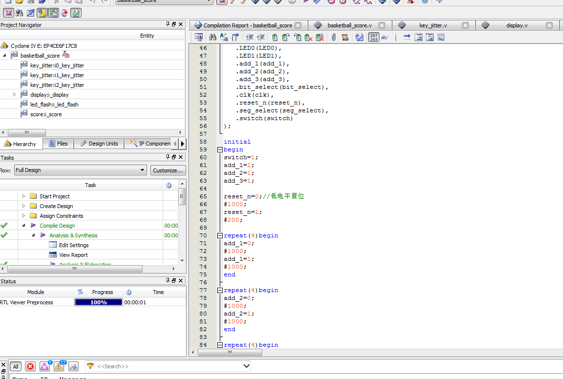
Task: Click the Tasks panel vertical scrollbar thumb
Action: coord(182,196)
